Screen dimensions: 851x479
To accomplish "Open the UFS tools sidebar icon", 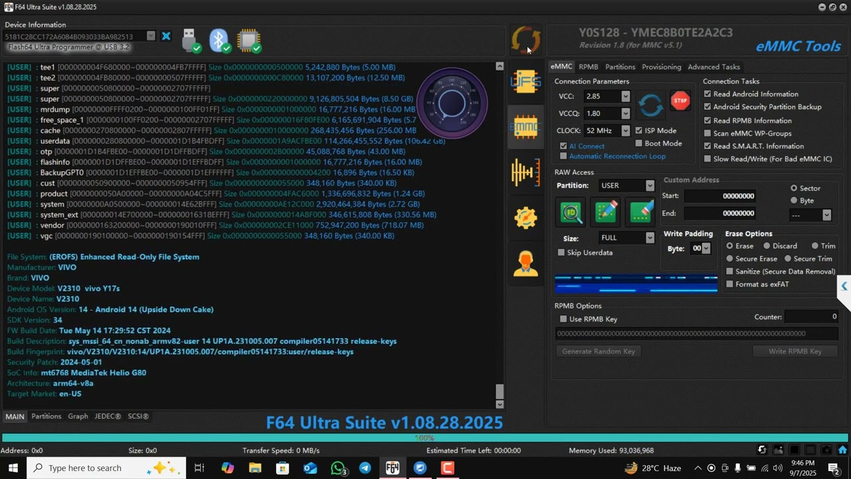I will (525, 82).
